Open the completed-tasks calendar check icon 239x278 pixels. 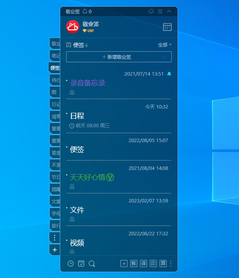coord(81,264)
